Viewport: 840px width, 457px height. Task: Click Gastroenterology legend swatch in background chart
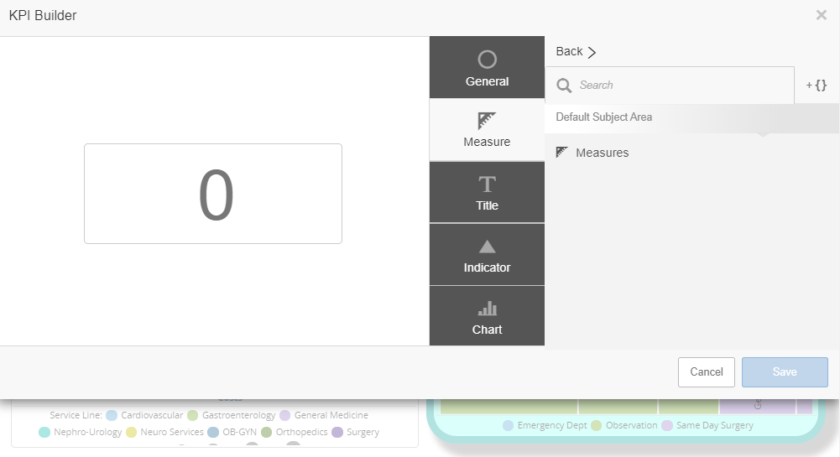(x=193, y=415)
